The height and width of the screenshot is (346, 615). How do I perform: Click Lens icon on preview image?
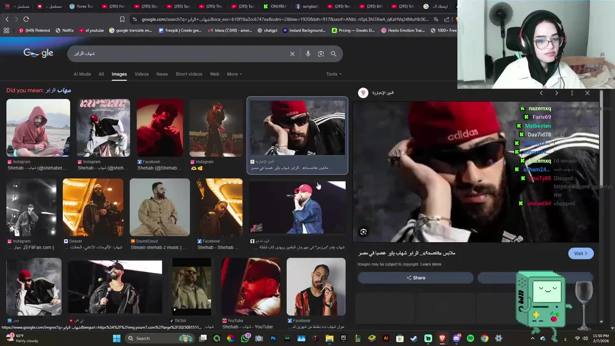click(x=363, y=232)
